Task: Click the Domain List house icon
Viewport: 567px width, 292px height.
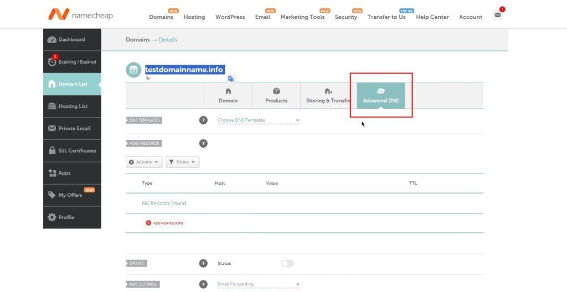Action: click(x=52, y=84)
